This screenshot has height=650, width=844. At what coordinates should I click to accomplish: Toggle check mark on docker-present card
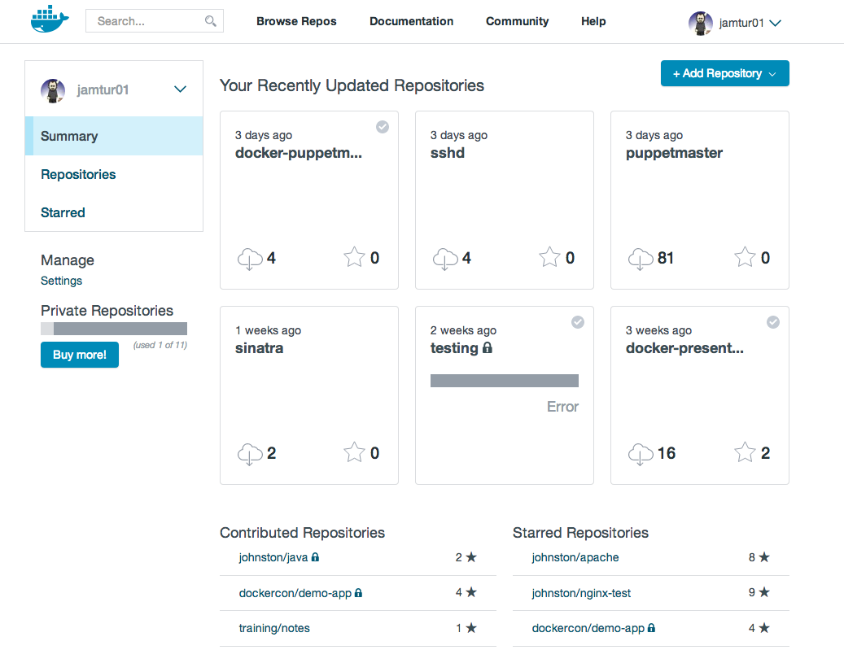pyautogui.click(x=773, y=322)
